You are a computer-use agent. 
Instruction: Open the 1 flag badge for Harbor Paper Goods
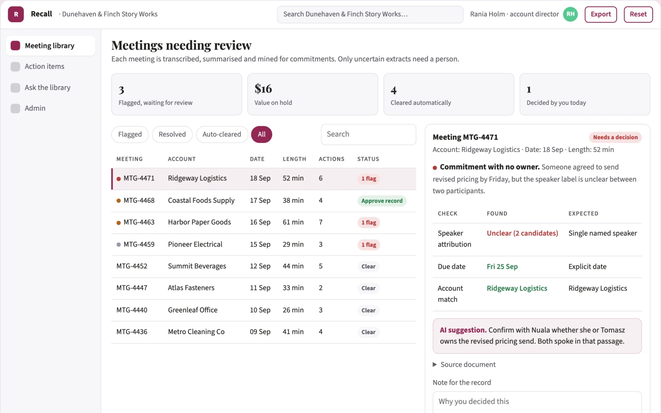click(x=369, y=223)
